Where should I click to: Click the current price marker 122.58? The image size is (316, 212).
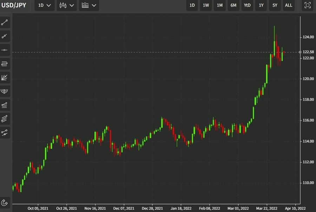click(x=308, y=52)
